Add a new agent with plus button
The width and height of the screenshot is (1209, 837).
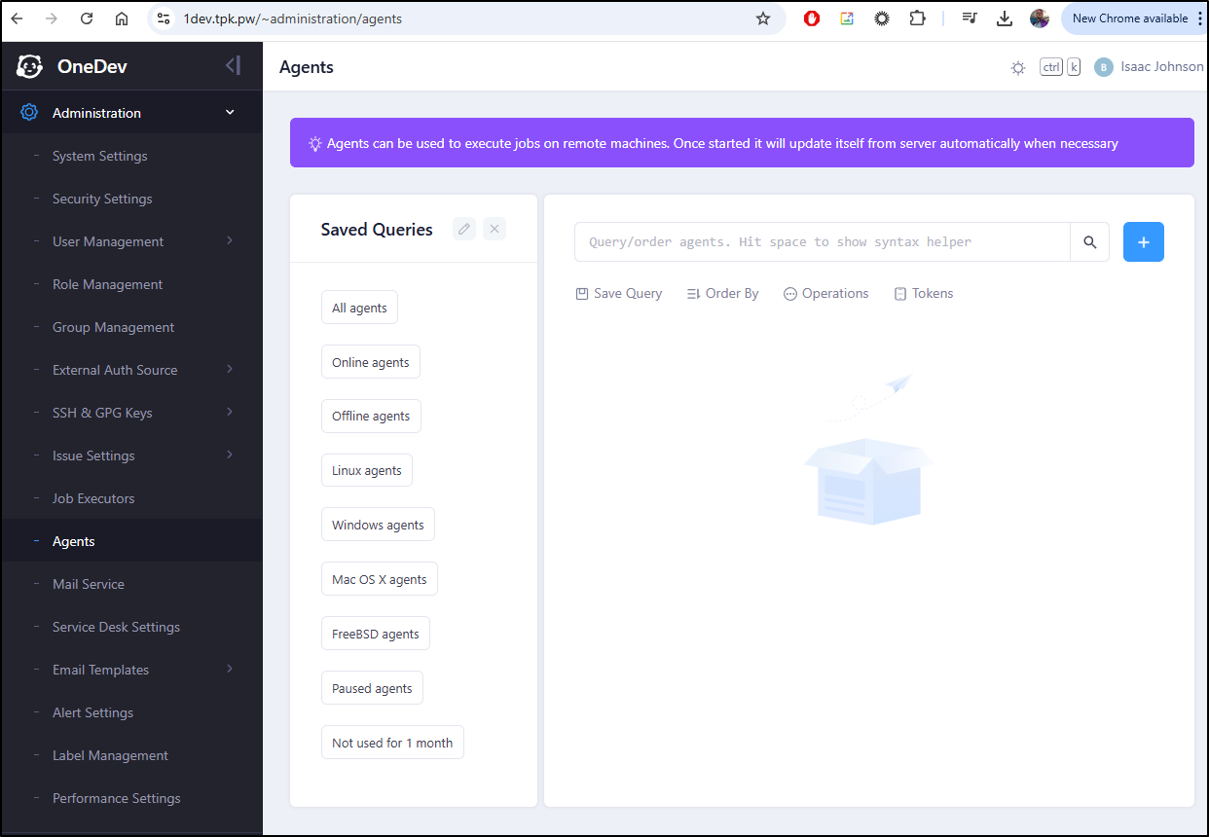click(x=1144, y=242)
